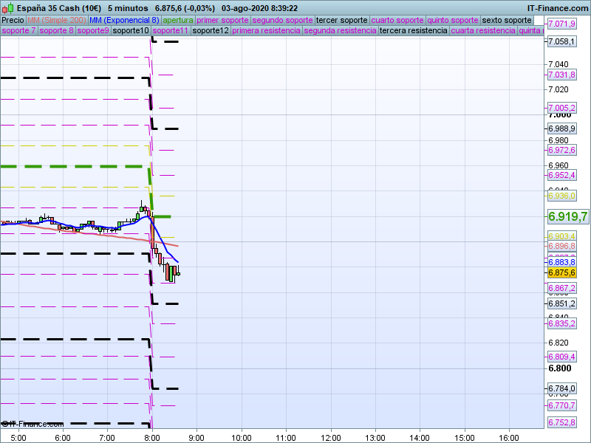Select the yellow 6.875,6 current price tag
Viewport: 591px width, 443px height.
pyautogui.click(x=561, y=272)
